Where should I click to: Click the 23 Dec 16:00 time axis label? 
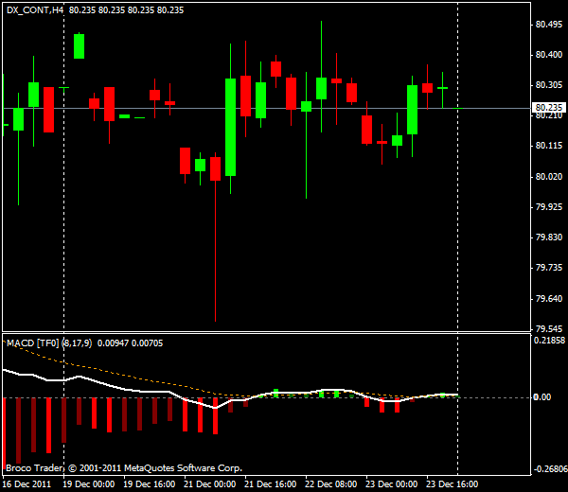pyautogui.click(x=452, y=484)
